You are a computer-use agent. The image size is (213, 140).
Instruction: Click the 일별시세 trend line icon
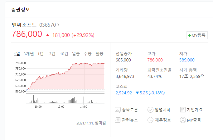pyautogui.click(x=150, y=110)
